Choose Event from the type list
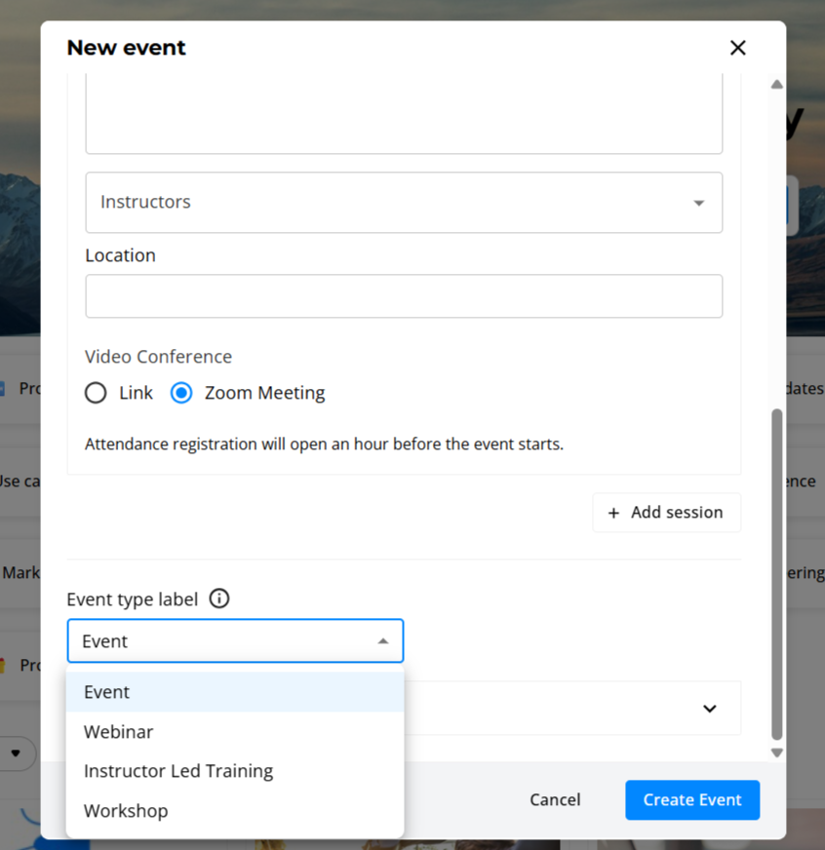The image size is (825, 850). coord(107,692)
